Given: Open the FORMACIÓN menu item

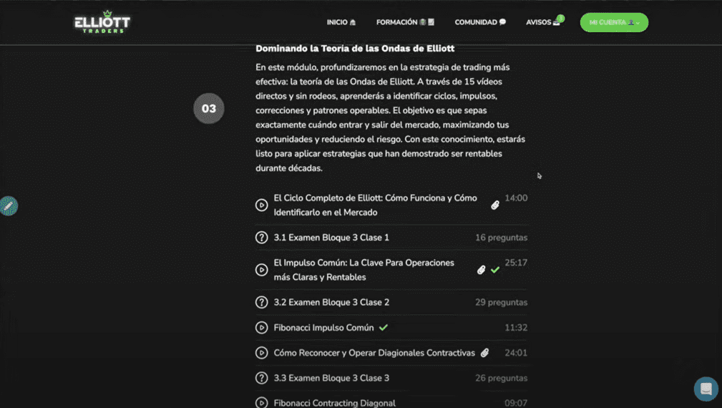Looking at the screenshot, I should (405, 22).
